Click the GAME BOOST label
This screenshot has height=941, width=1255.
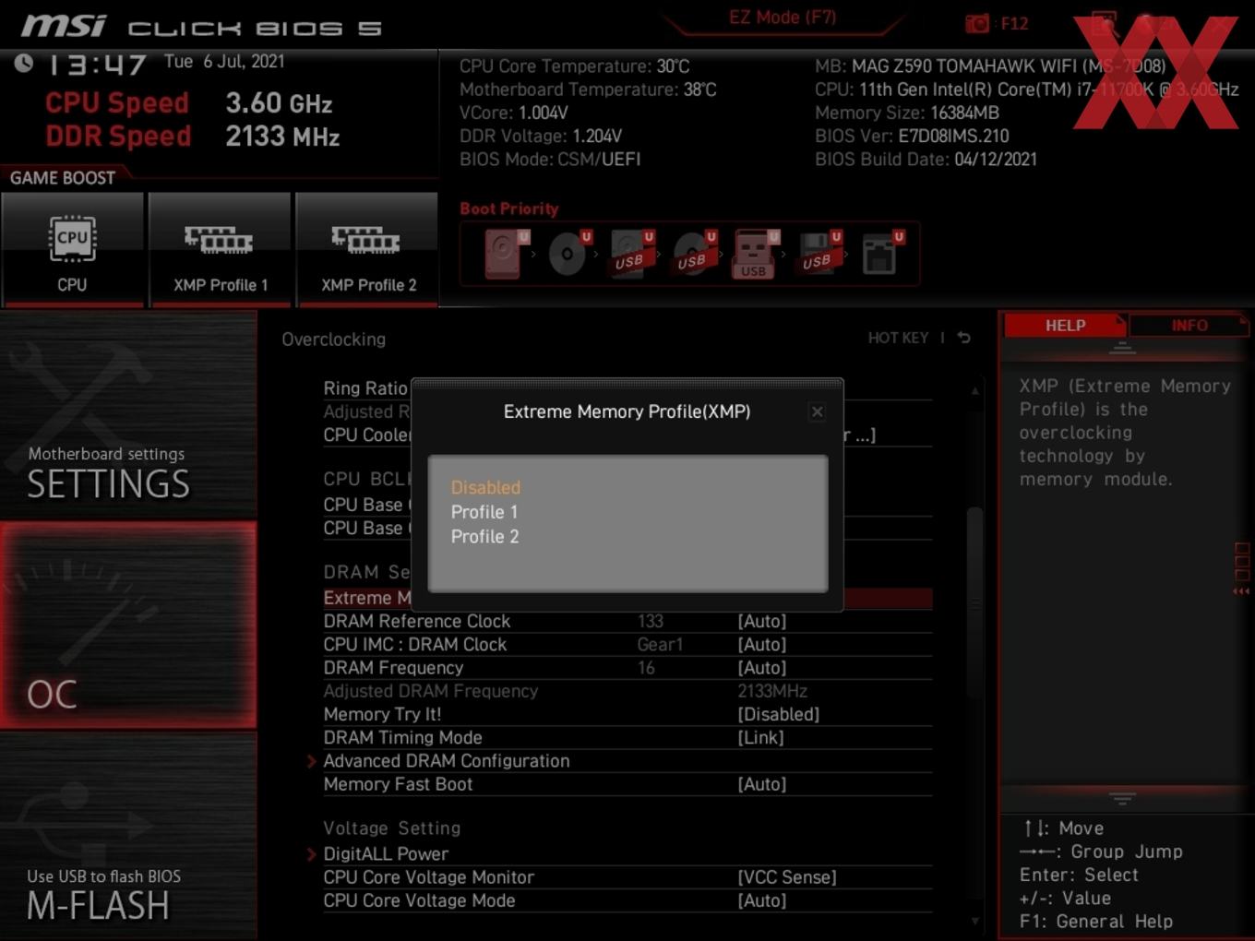pyautogui.click(x=63, y=178)
